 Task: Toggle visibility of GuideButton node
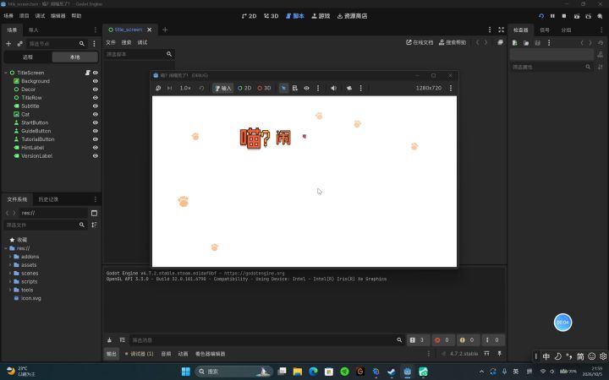click(95, 131)
